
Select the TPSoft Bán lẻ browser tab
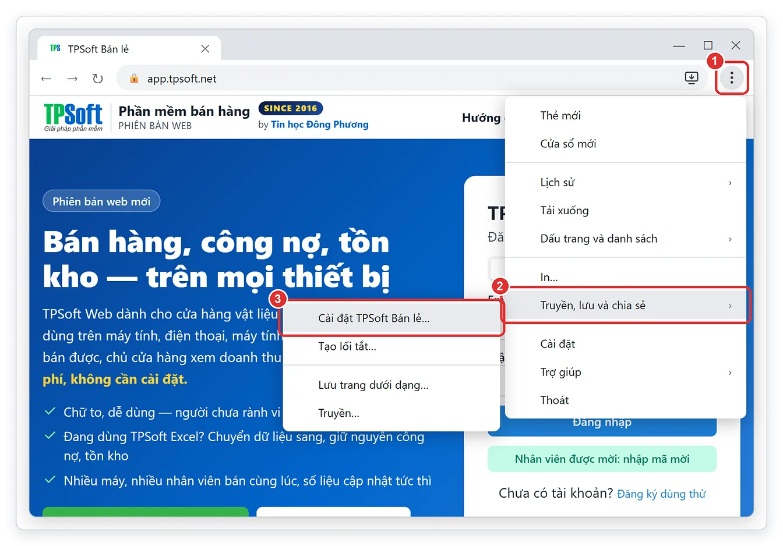pyautogui.click(x=129, y=49)
